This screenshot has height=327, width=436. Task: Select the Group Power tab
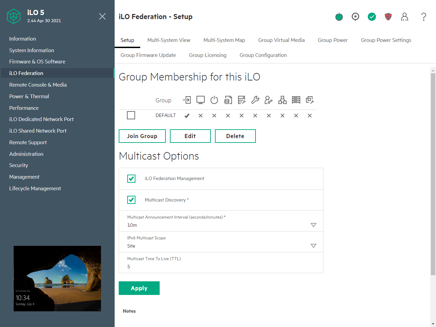tap(333, 40)
